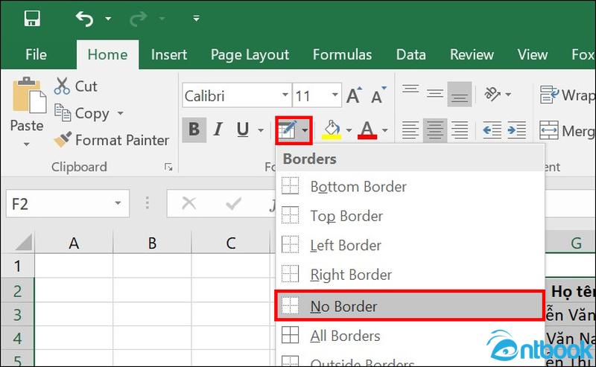This screenshot has height=367, width=596.
Task: Click the Redo arrow icon
Action: pyautogui.click(x=138, y=18)
